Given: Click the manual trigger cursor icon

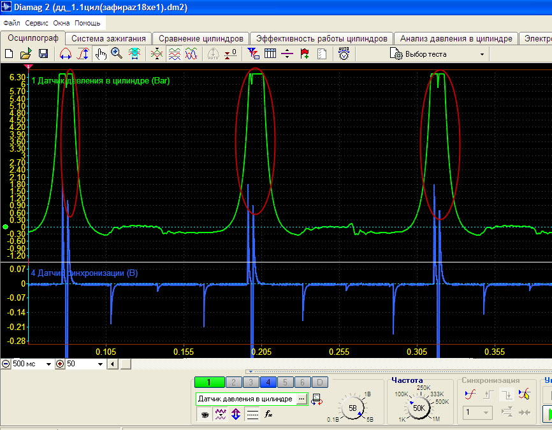Looking at the screenshot, I should coord(524,394).
